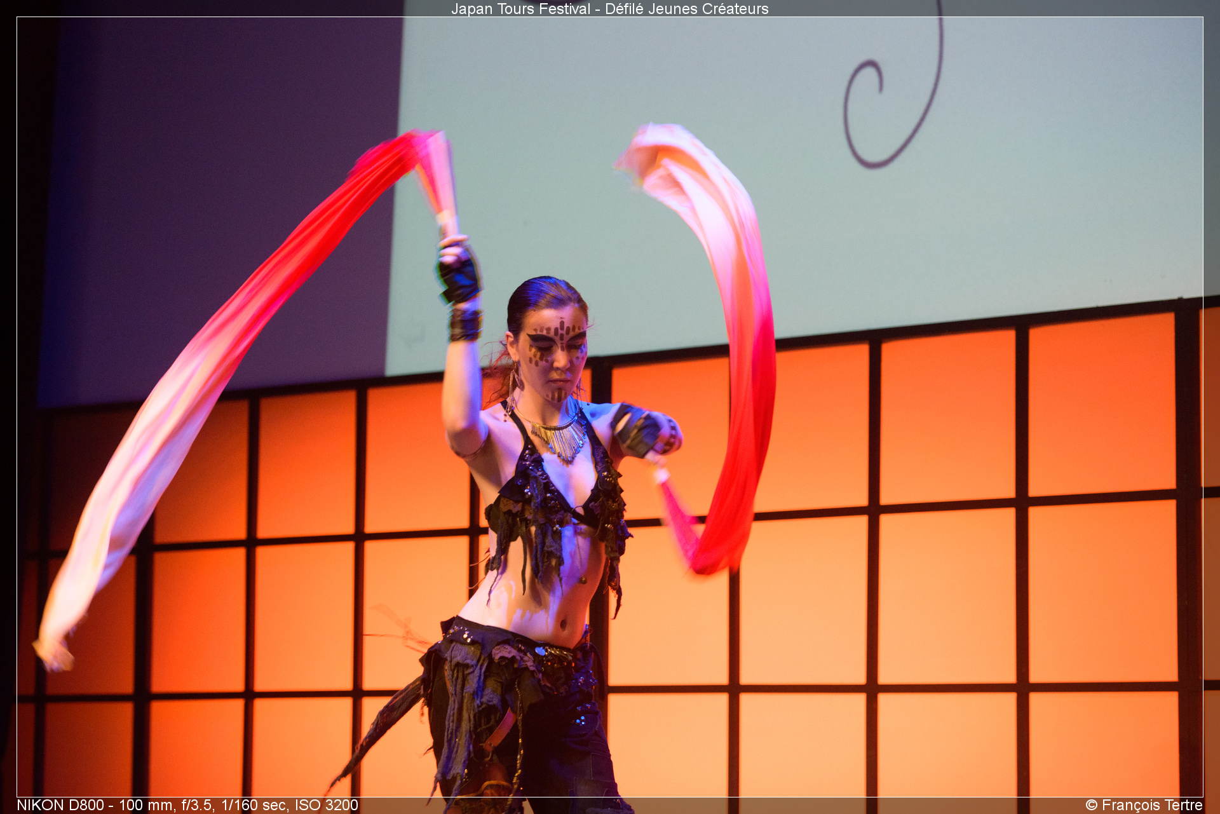Click the title 'Japan Tours Festival - Défilé Jeunes Créateurs'
The image size is (1220, 814).
(x=610, y=9)
